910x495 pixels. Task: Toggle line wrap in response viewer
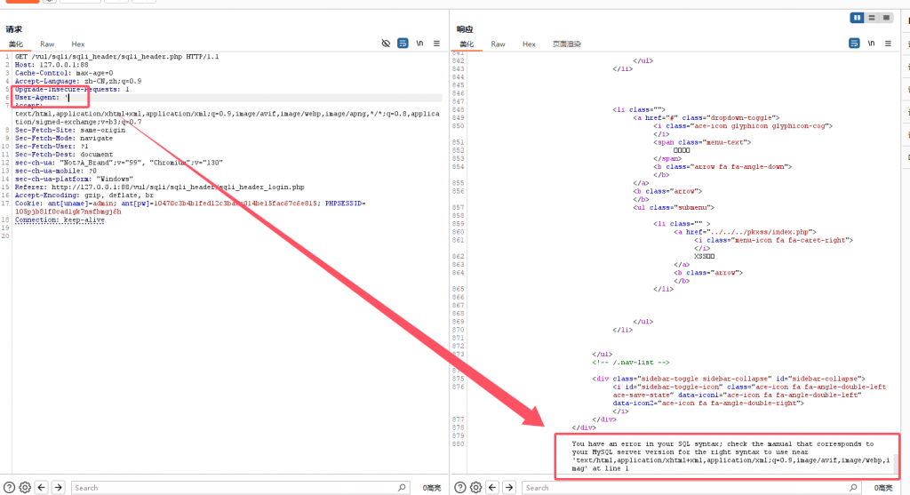tap(854, 44)
